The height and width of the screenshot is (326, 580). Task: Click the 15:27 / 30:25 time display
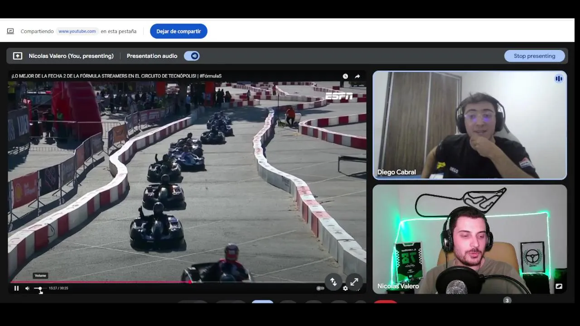pos(58,288)
